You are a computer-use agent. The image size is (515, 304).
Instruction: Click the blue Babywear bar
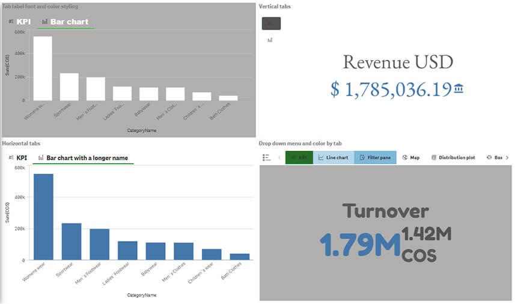156,251
